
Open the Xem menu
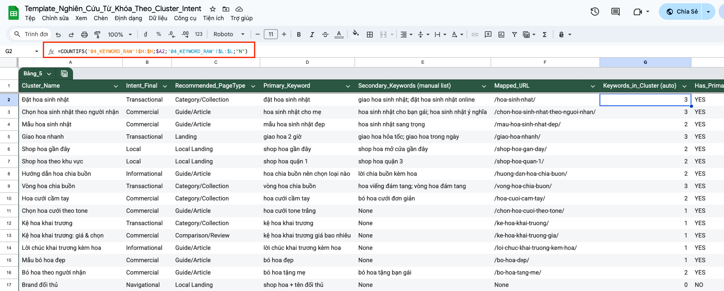tap(81, 18)
